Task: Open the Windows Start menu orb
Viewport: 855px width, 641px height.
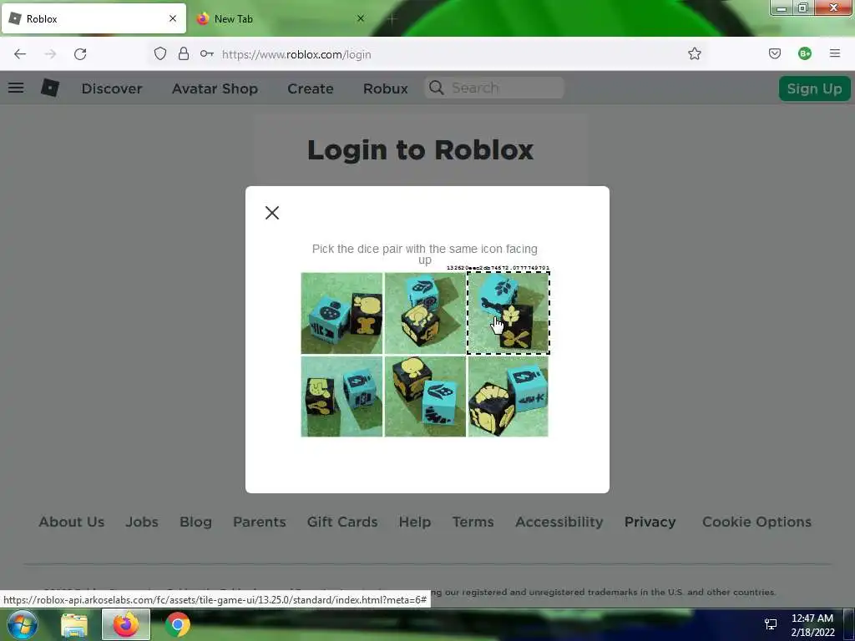Action: 23,624
